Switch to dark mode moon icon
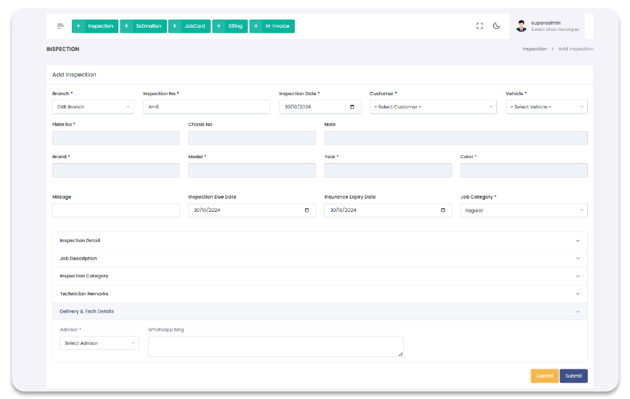 click(x=496, y=26)
